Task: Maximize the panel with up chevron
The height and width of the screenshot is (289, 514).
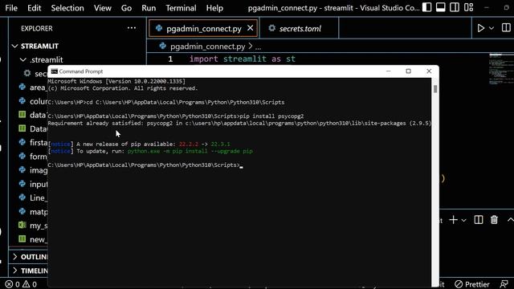Action: [x=510, y=220]
